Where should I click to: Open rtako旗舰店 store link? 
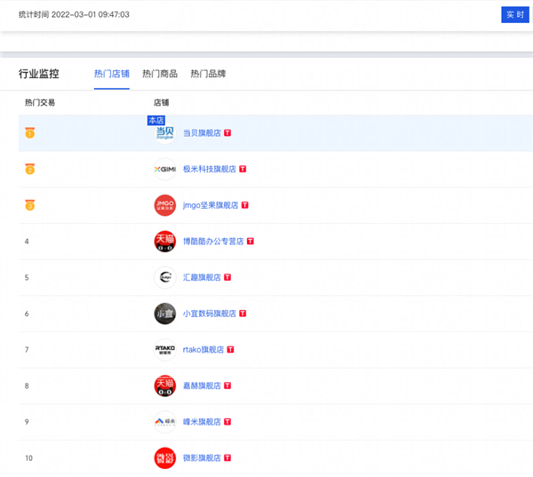pyautogui.click(x=203, y=349)
